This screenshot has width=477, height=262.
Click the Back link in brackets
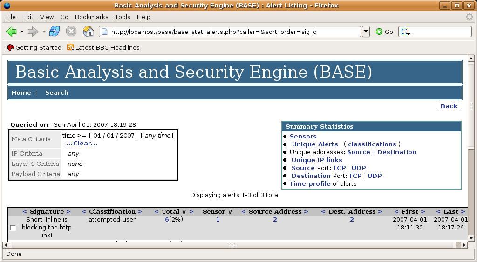[x=449, y=106]
